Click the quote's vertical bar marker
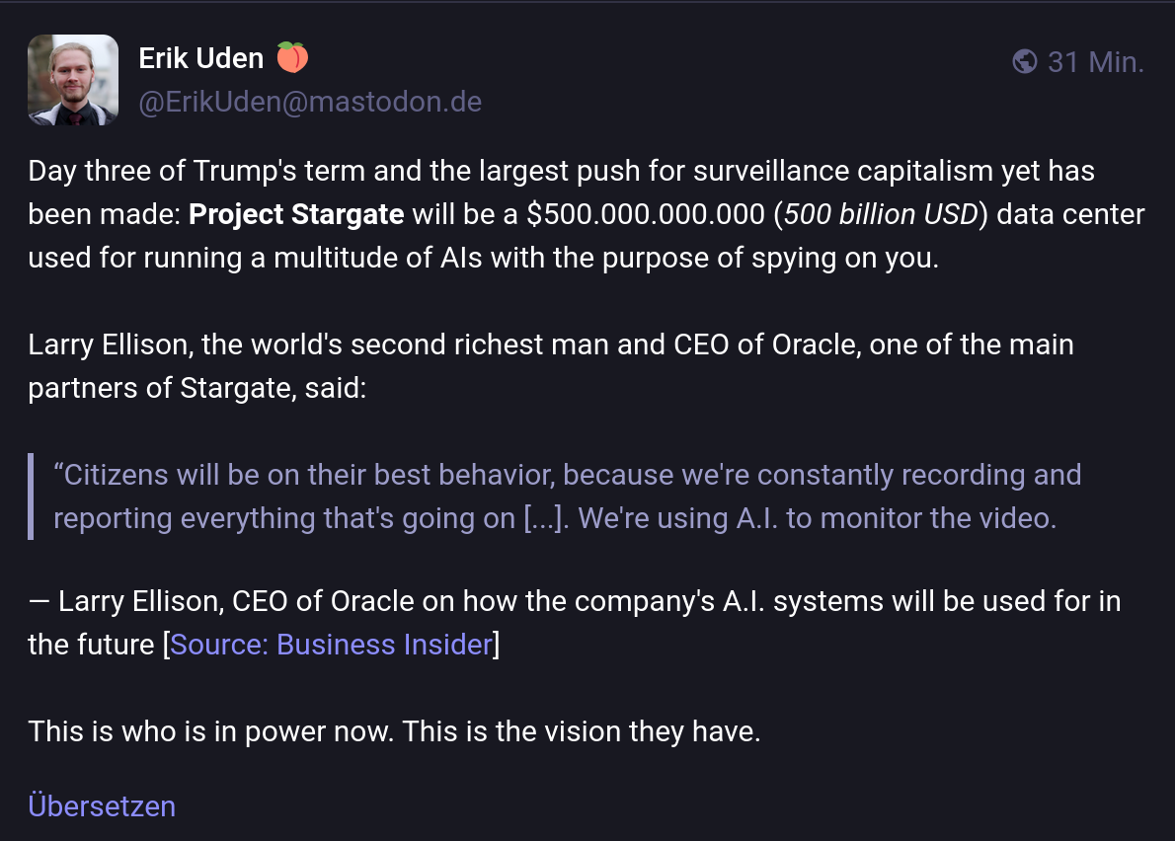Viewport: 1175px width, 841px height. pyautogui.click(x=31, y=497)
